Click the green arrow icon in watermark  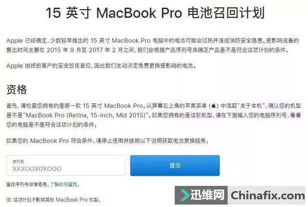point(183,195)
